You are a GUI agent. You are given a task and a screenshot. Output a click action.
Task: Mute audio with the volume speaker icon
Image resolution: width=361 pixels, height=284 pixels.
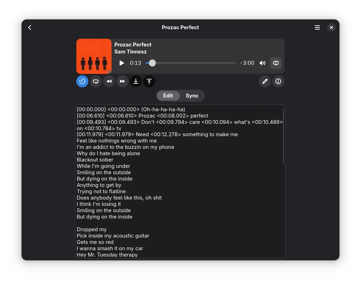coord(262,63)
